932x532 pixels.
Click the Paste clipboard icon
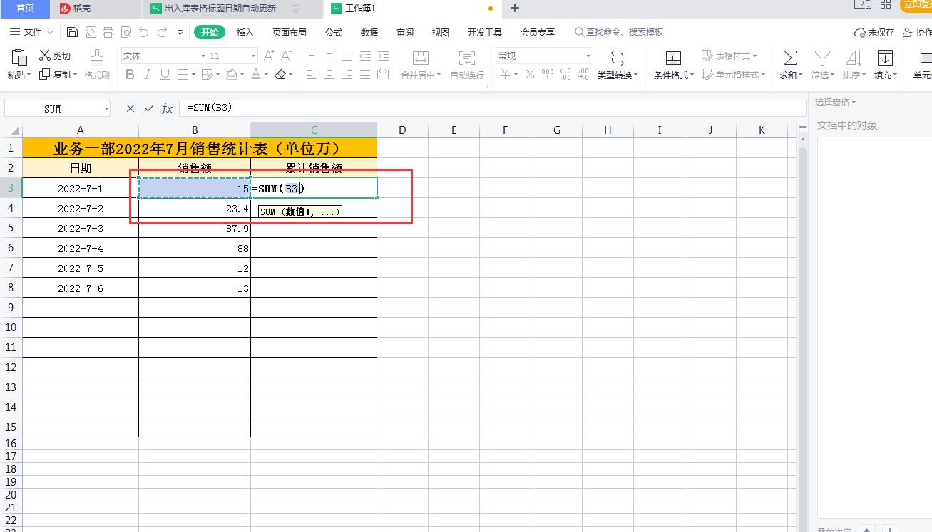click(x=20, y=57)
